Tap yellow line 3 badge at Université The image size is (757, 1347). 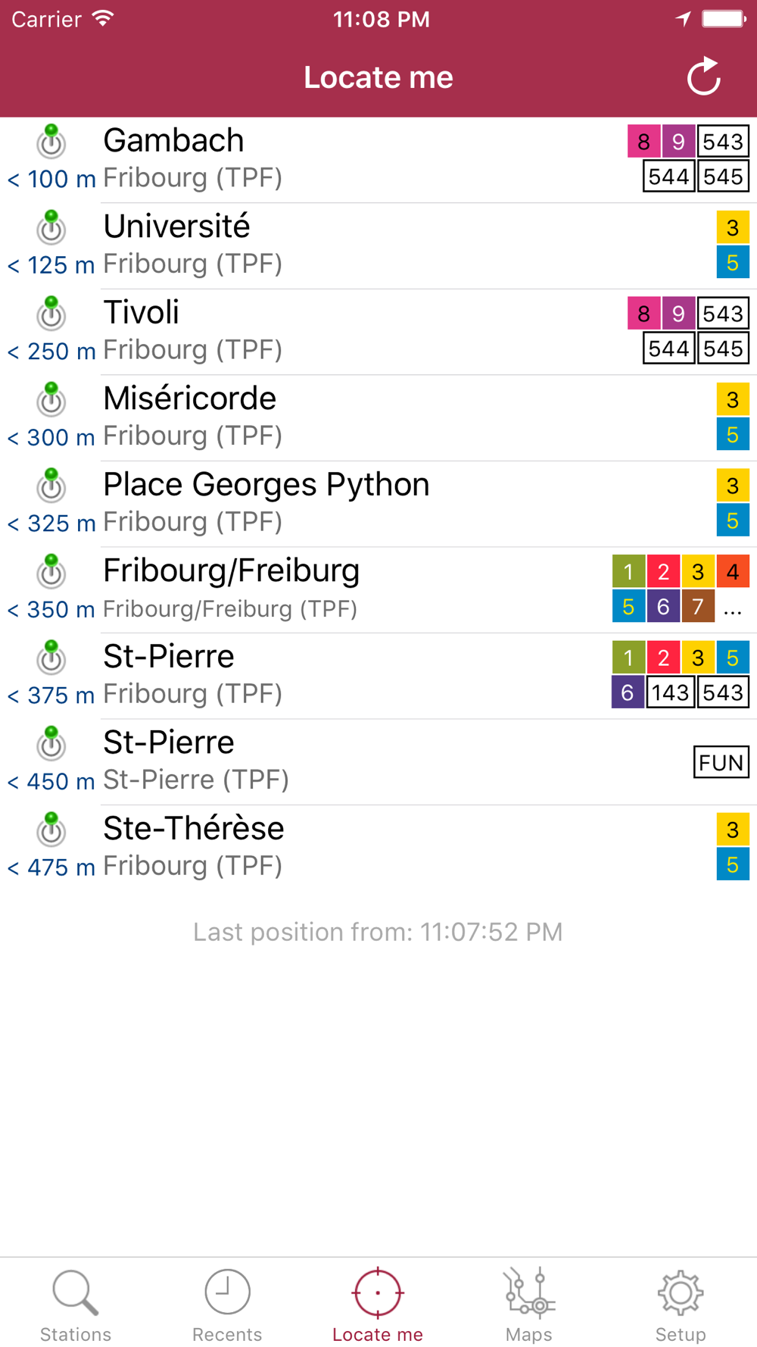[x=732, y=227]
